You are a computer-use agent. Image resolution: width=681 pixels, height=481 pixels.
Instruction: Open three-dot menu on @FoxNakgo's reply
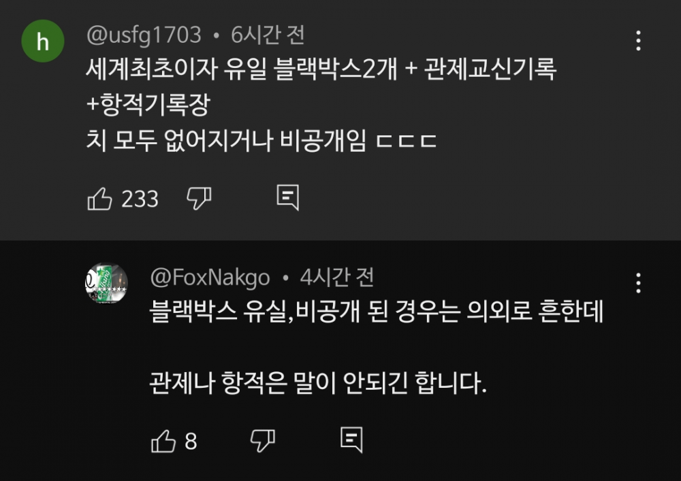638,283
